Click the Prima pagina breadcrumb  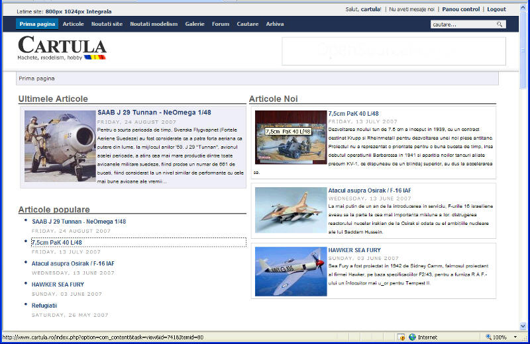coord(36,78)
